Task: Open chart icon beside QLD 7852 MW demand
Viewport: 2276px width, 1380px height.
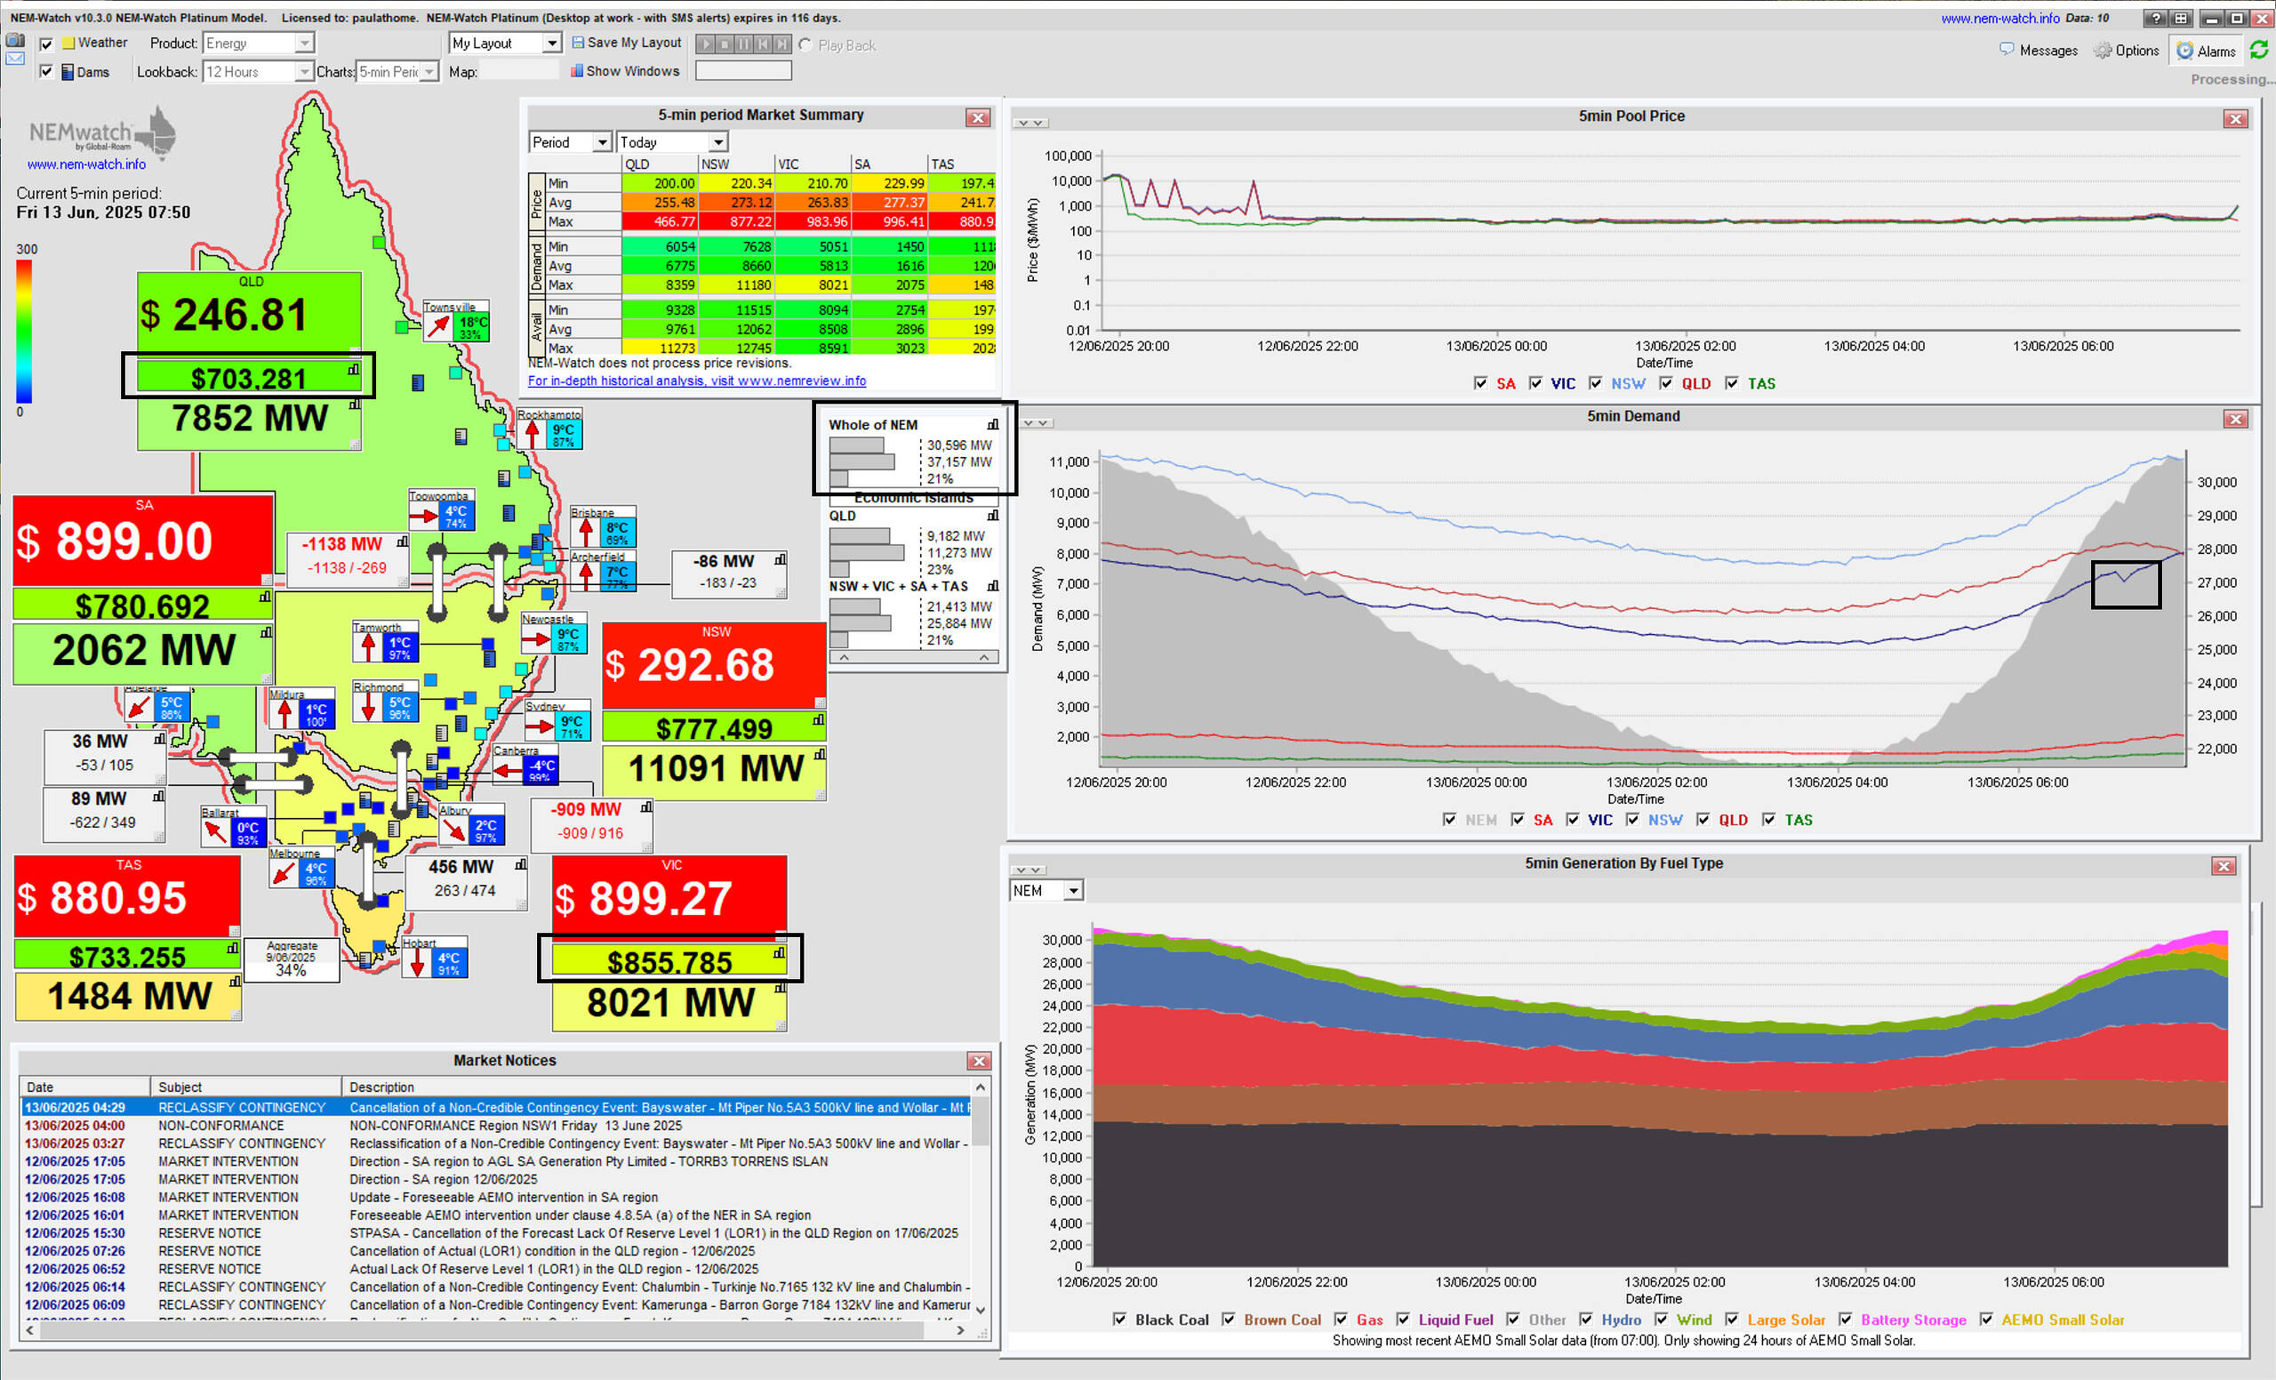Action: (x=354, y=405)
